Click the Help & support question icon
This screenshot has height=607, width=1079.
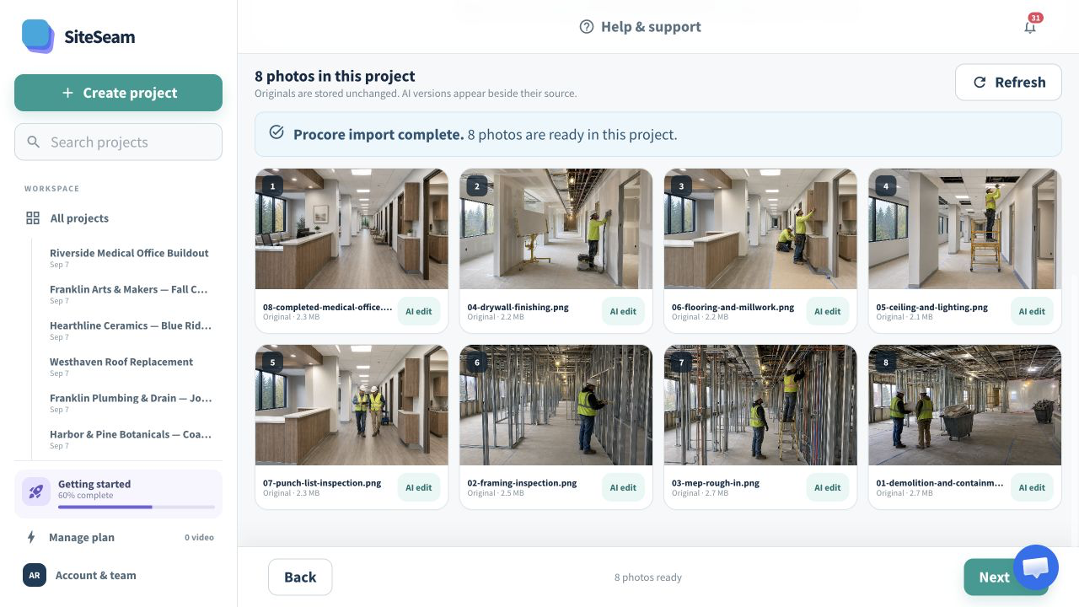pyautogui.click(x=587, y=27)
